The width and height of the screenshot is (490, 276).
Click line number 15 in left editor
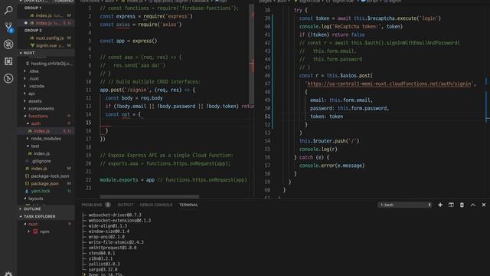coord(89,123)
